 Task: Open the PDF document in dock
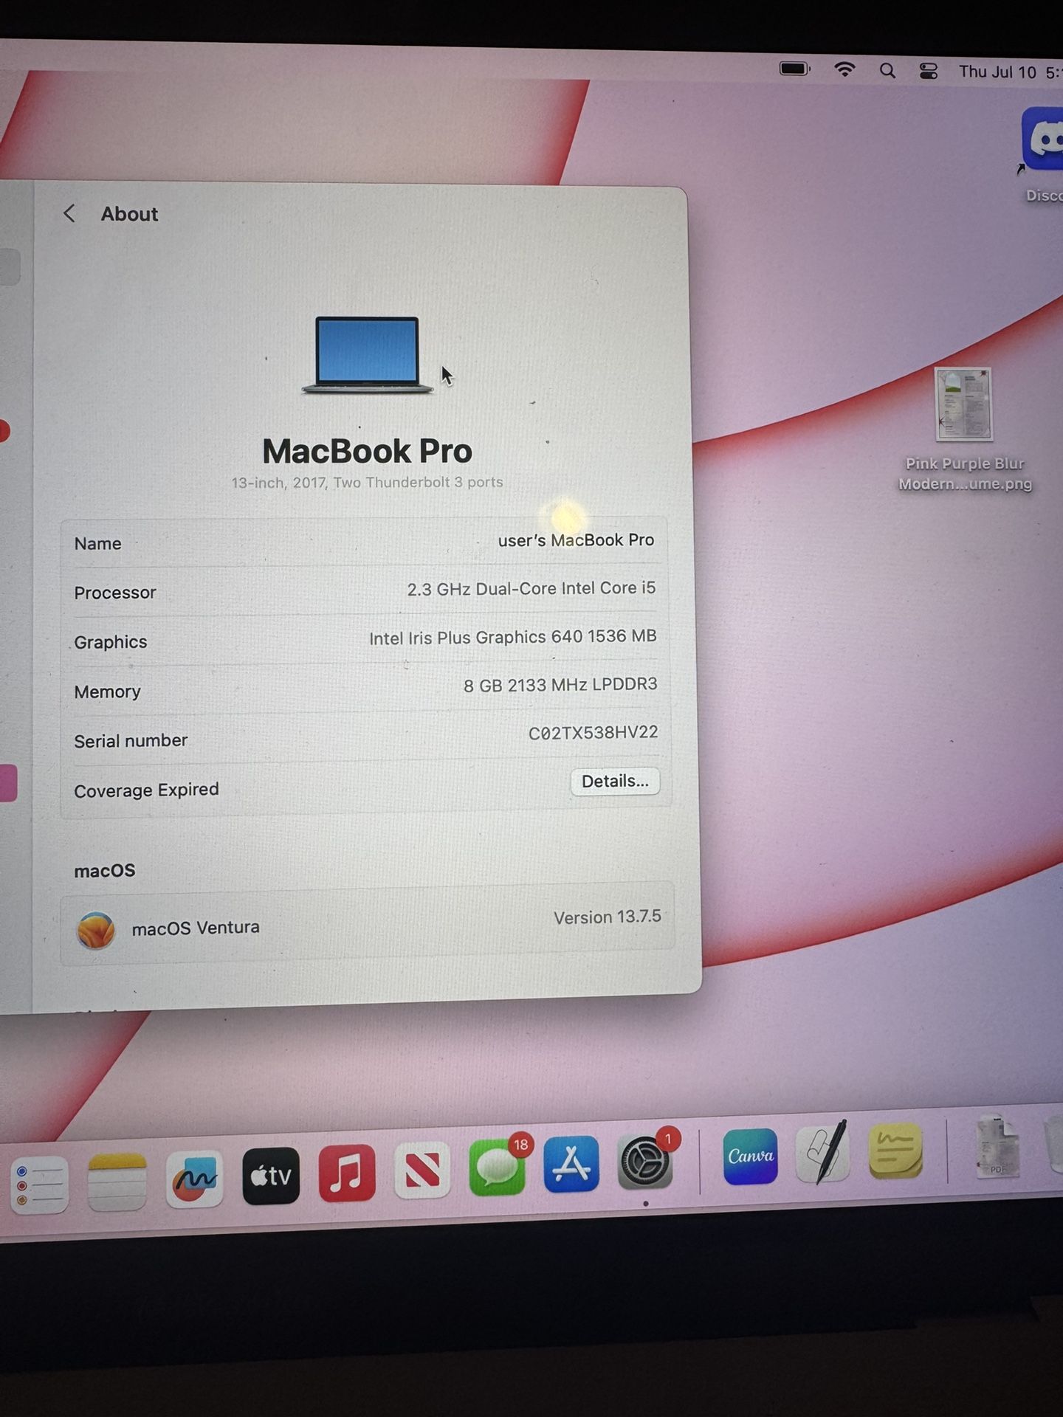point(997,1147)
